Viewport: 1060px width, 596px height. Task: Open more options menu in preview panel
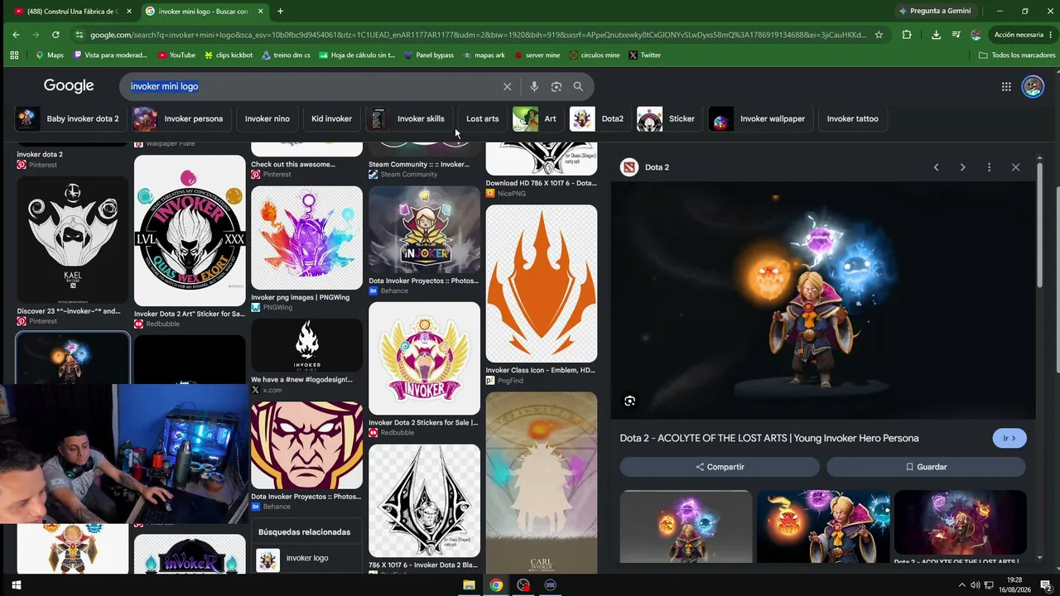tap(989, 167)
